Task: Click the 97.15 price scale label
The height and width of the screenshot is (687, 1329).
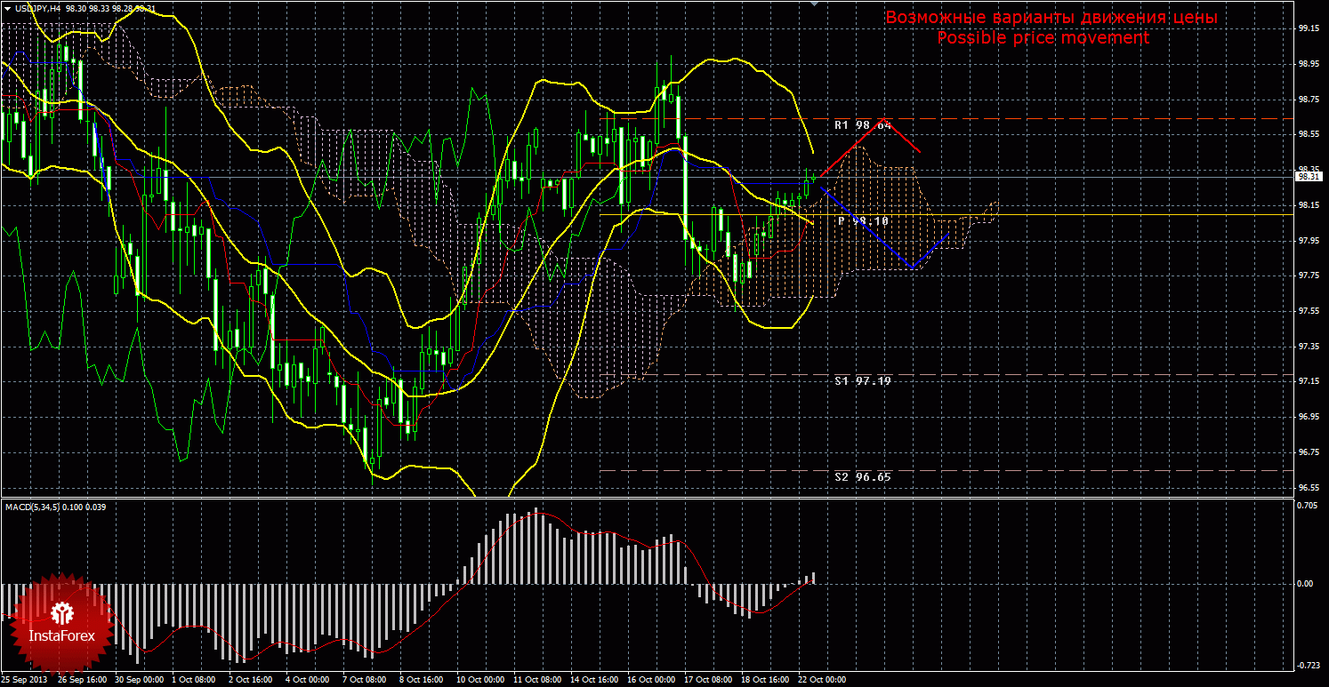Action: coord(1309,381)
